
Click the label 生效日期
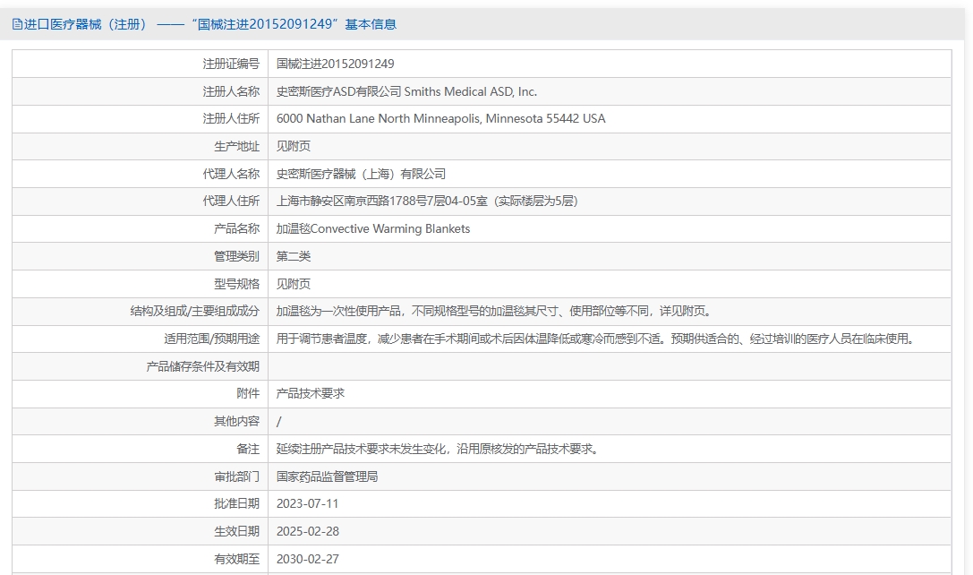(236, 531)
